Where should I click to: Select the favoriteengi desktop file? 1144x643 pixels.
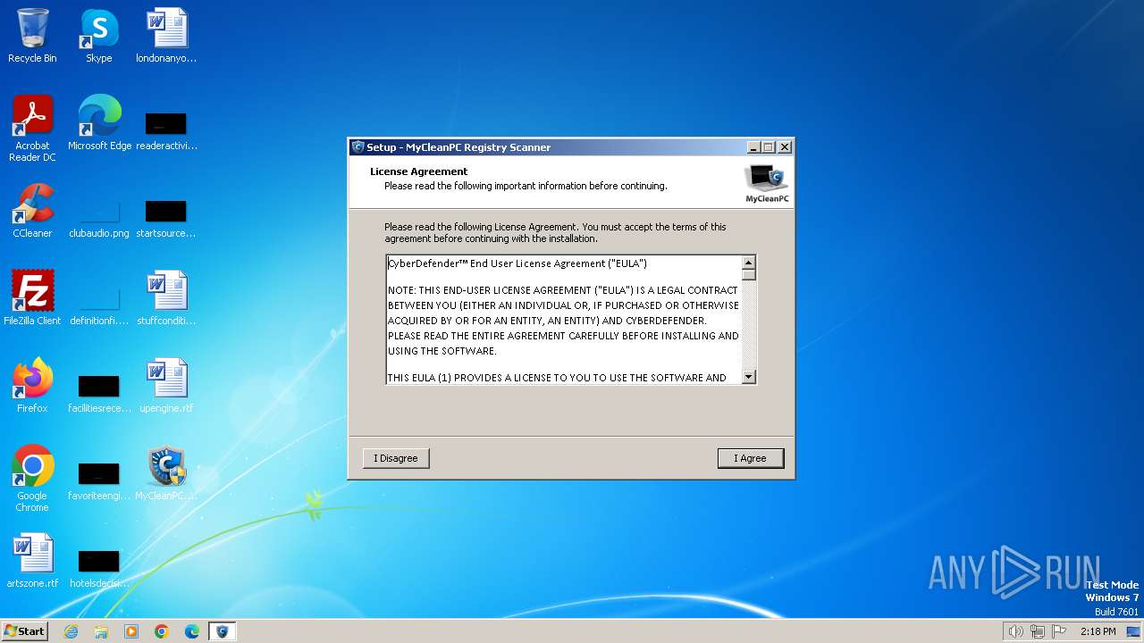pyautogui.click(x=99, y=480)
